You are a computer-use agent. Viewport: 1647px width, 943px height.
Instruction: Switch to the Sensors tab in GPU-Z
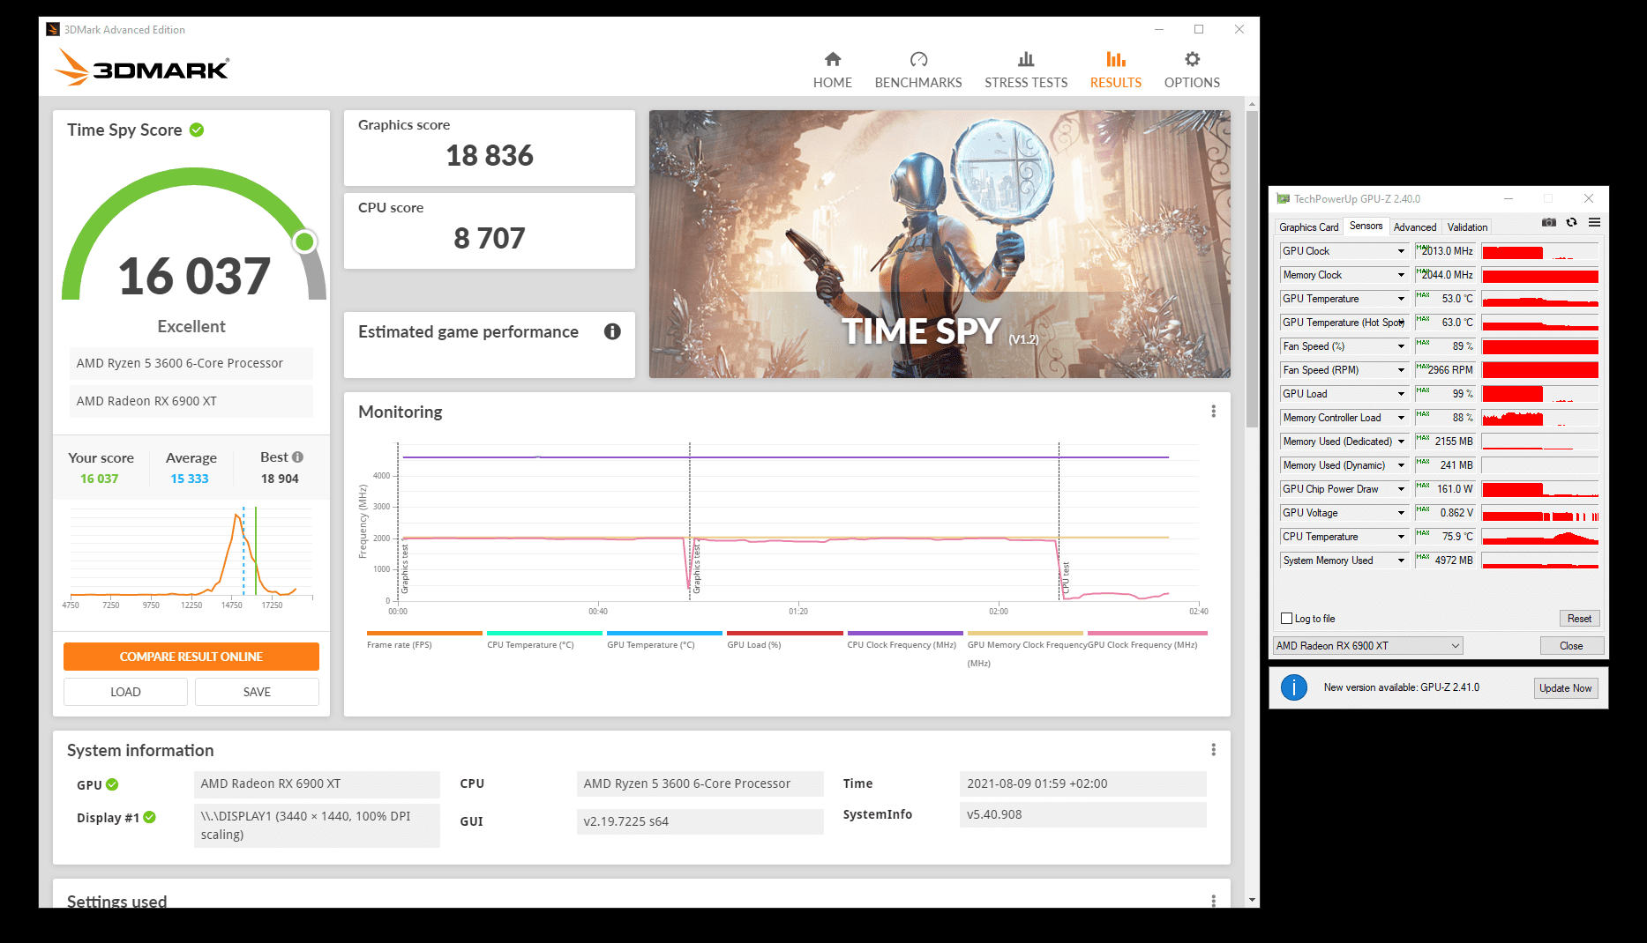point(1366,226)
